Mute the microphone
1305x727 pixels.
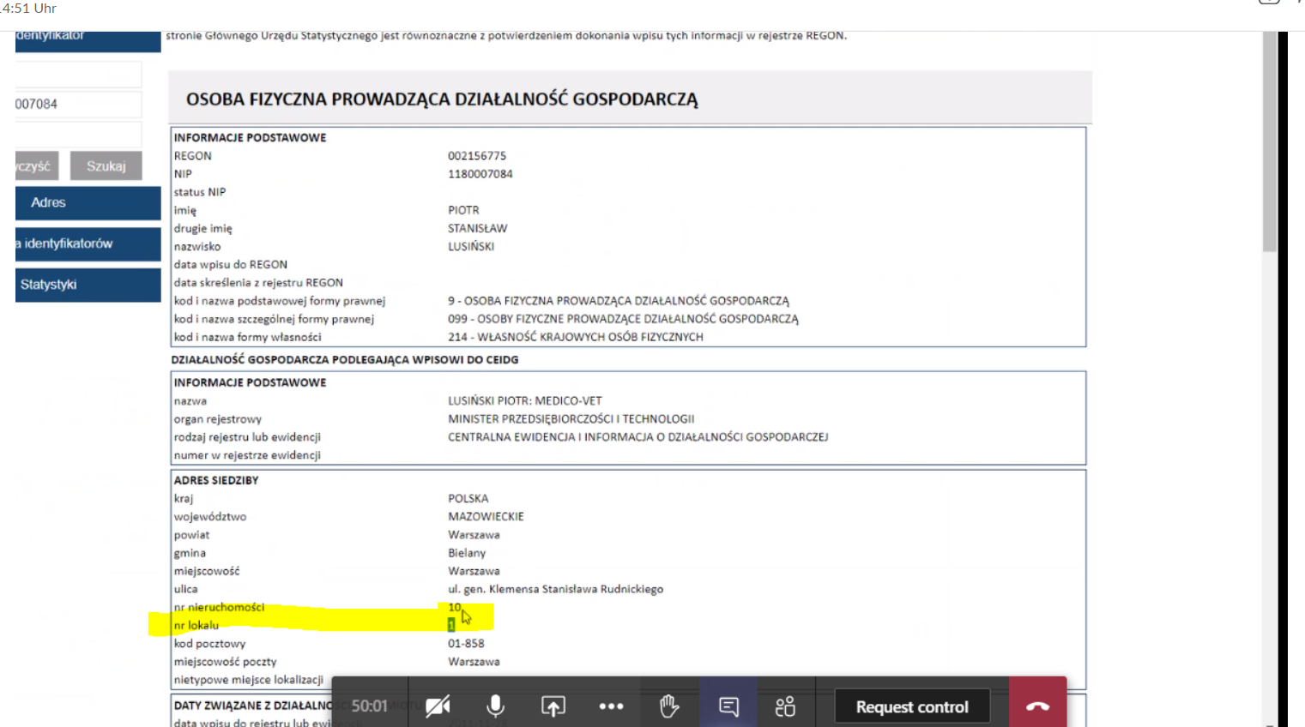point(495,706)
